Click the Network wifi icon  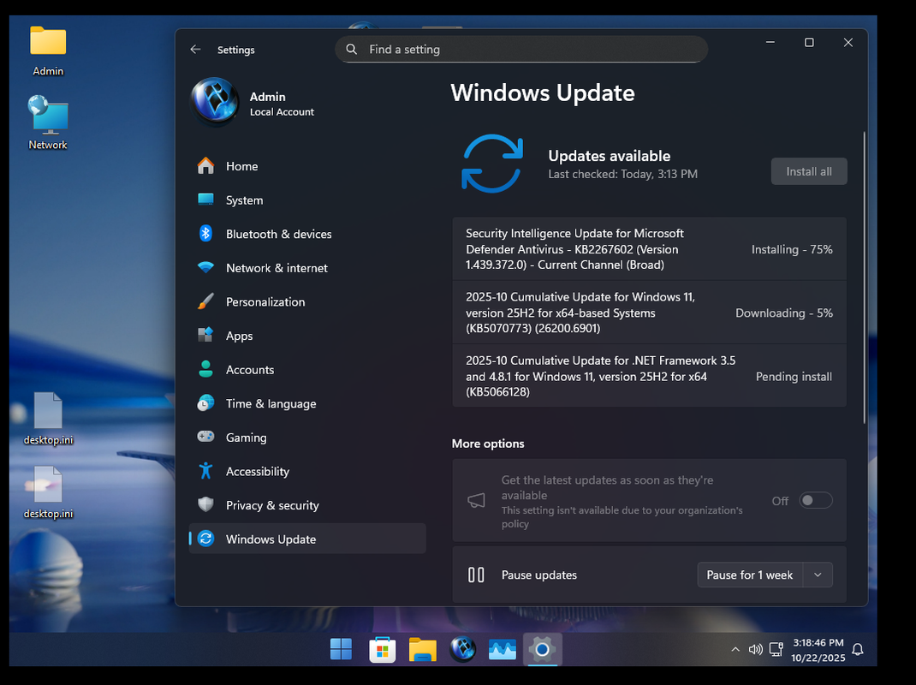point(205,268)
